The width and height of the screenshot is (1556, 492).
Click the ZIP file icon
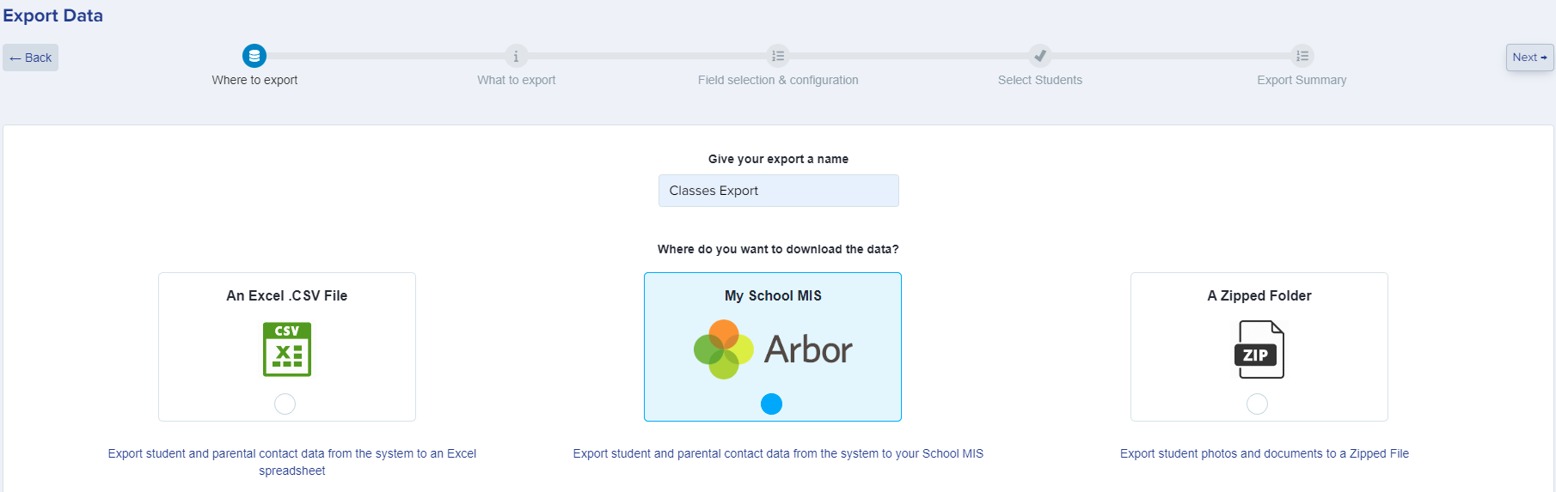click(1259, 349)
